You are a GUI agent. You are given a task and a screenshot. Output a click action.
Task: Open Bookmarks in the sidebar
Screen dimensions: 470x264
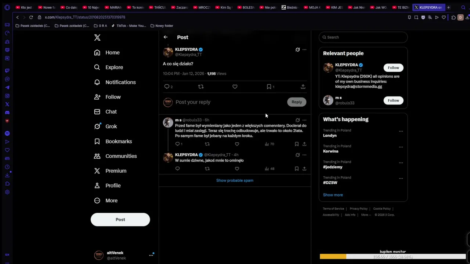pyautogui.click(x=113, y=141)
